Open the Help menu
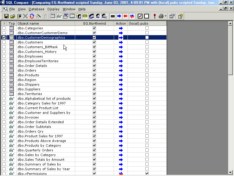Viewport: 234px width, 176px height. pyautogui.click(x=82, y=9)
